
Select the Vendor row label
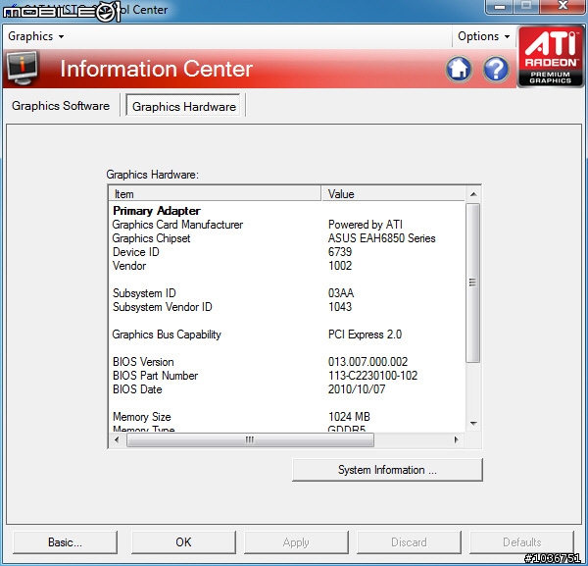click(x=129, y=266)
